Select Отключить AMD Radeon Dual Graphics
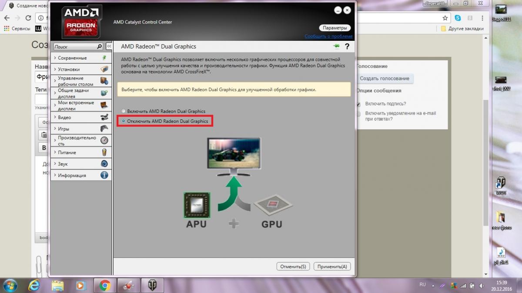Screen dimensions: 522x293 165,121
